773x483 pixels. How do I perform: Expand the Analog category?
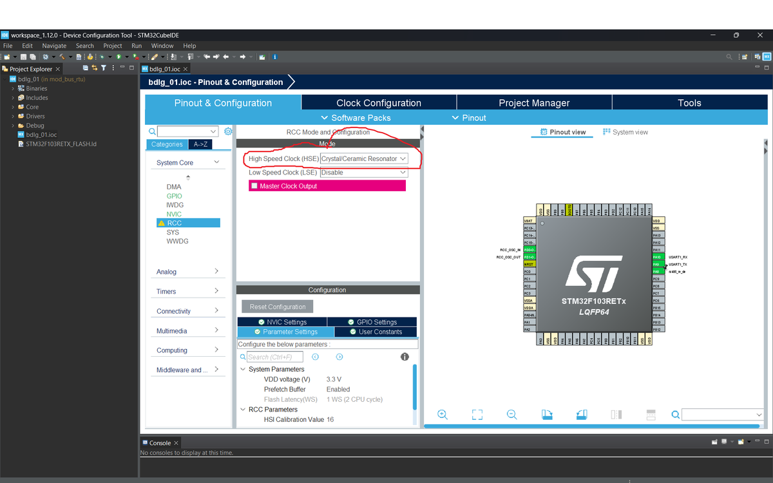[x=216, y=271]
